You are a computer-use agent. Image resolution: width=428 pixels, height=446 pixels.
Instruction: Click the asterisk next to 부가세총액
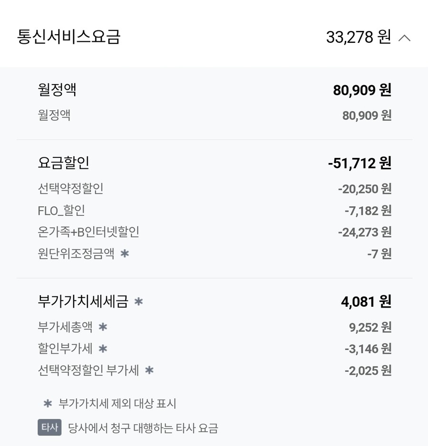point(103,327)
